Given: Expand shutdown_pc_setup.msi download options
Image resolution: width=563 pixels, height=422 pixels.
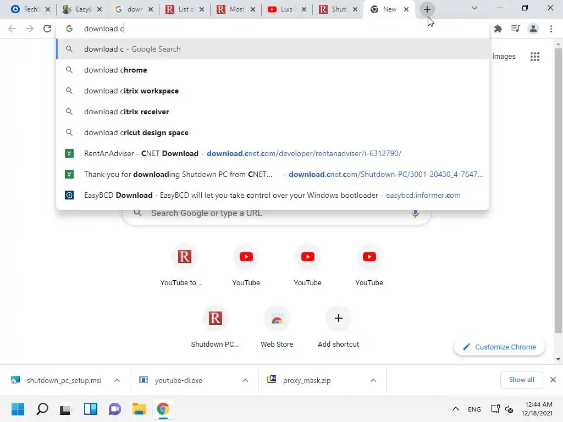Looking at the screenshot, I should [117, 380].
